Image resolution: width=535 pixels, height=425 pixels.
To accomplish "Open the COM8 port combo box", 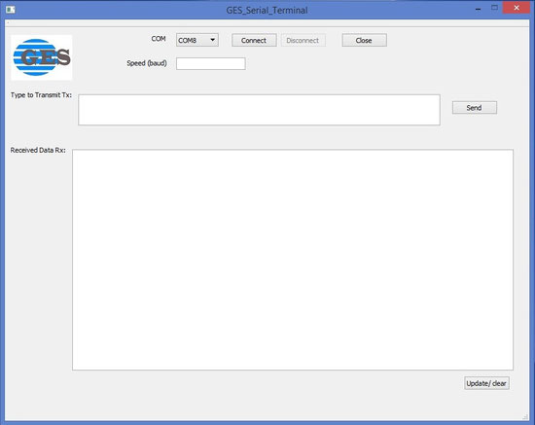I will 197,40.
